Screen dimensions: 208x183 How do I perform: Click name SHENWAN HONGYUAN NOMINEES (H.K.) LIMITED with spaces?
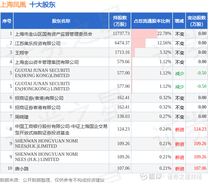tap(46, 157)
